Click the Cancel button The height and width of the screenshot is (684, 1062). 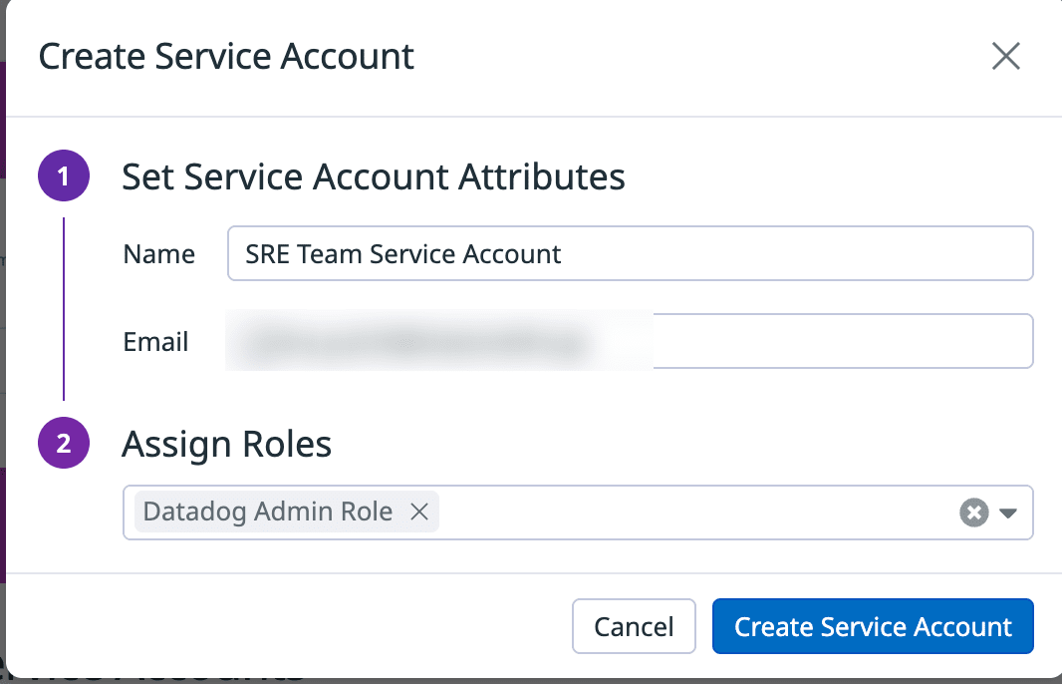click(x=634, y=626)
